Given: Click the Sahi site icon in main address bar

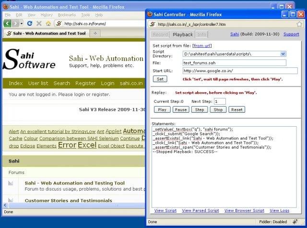Looking at the screenshot, I should (59, 23).
